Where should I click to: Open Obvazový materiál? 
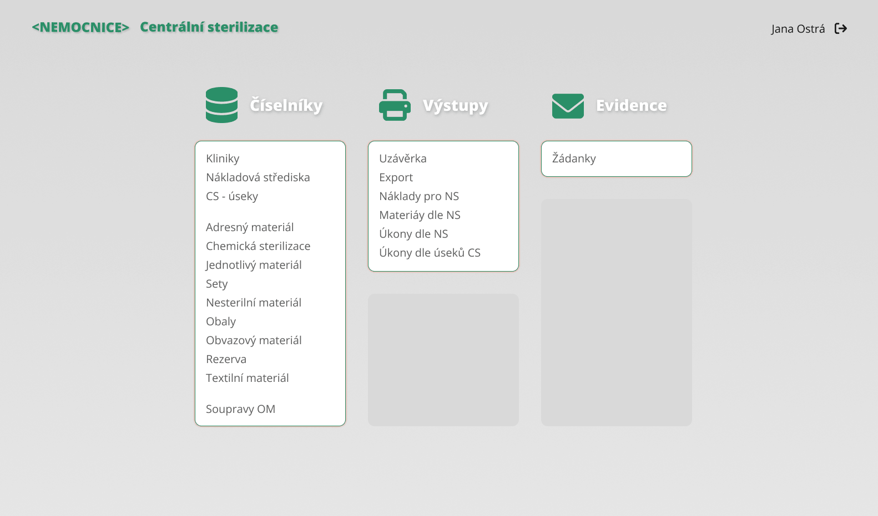click(254, 340)
